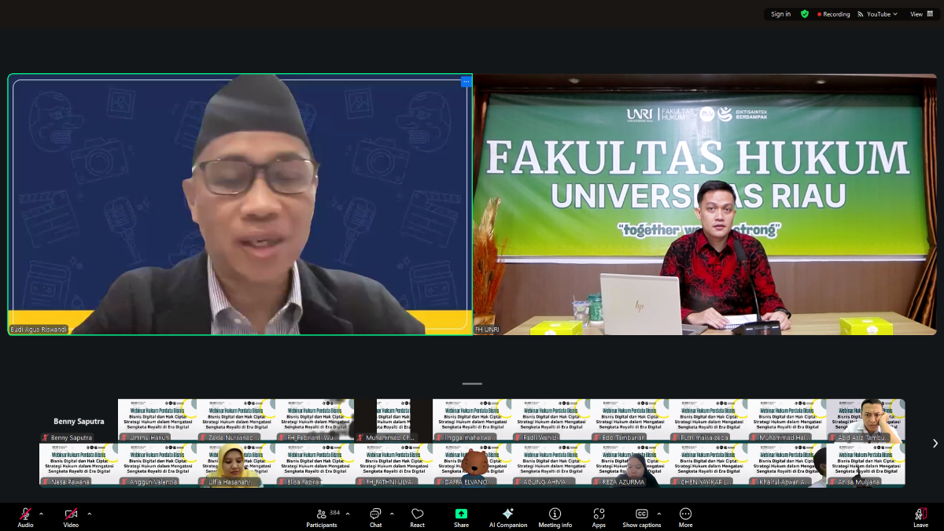Select Ummu Hanun's participant tile
944x531 pixels.
click(157, 421)
